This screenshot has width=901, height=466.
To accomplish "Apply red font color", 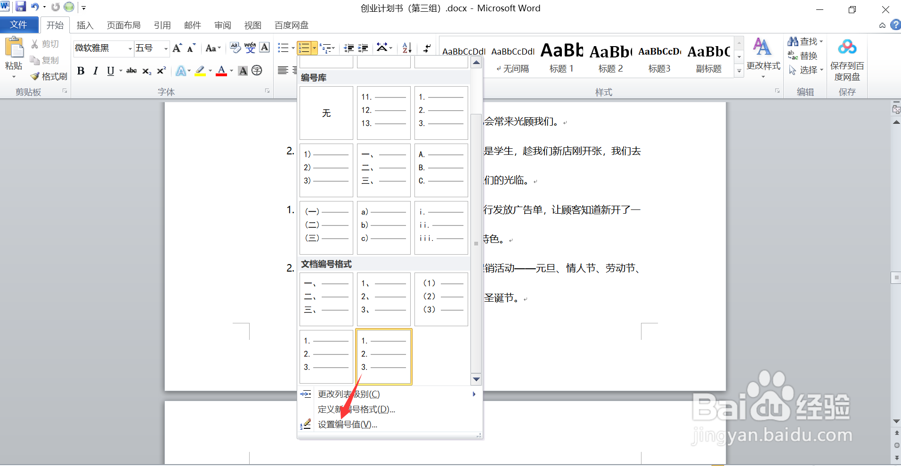I will coord(221,71).
